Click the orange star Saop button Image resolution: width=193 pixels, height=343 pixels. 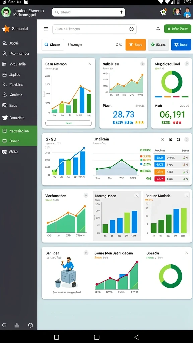[x=136, y=45]
